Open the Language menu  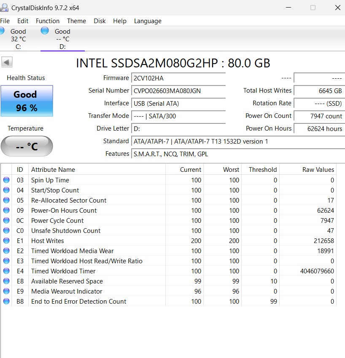148,21
